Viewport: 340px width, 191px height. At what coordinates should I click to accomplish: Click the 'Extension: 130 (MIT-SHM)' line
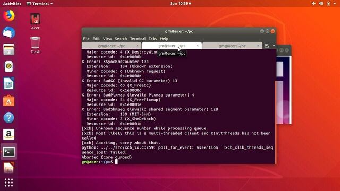point(118,114)
